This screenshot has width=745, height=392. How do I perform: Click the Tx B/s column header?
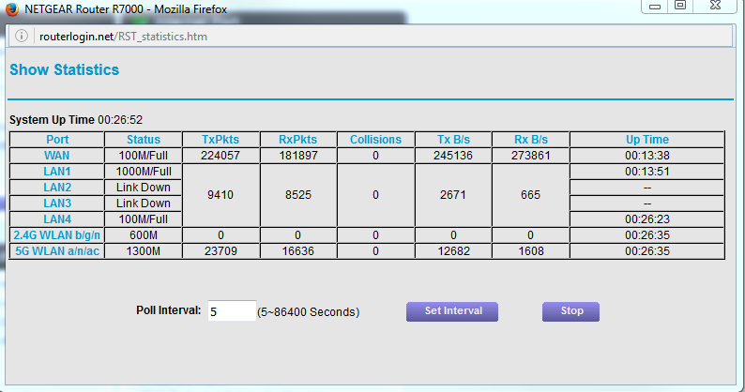453,140
